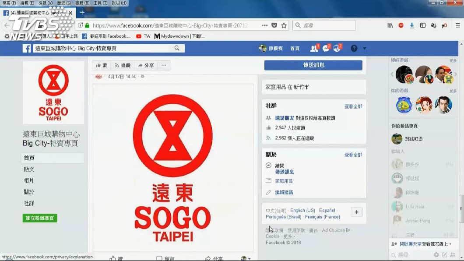This screenshot has width=464, height=261.
Task: Click chat settings gear icon
Action: coord(436,254)
